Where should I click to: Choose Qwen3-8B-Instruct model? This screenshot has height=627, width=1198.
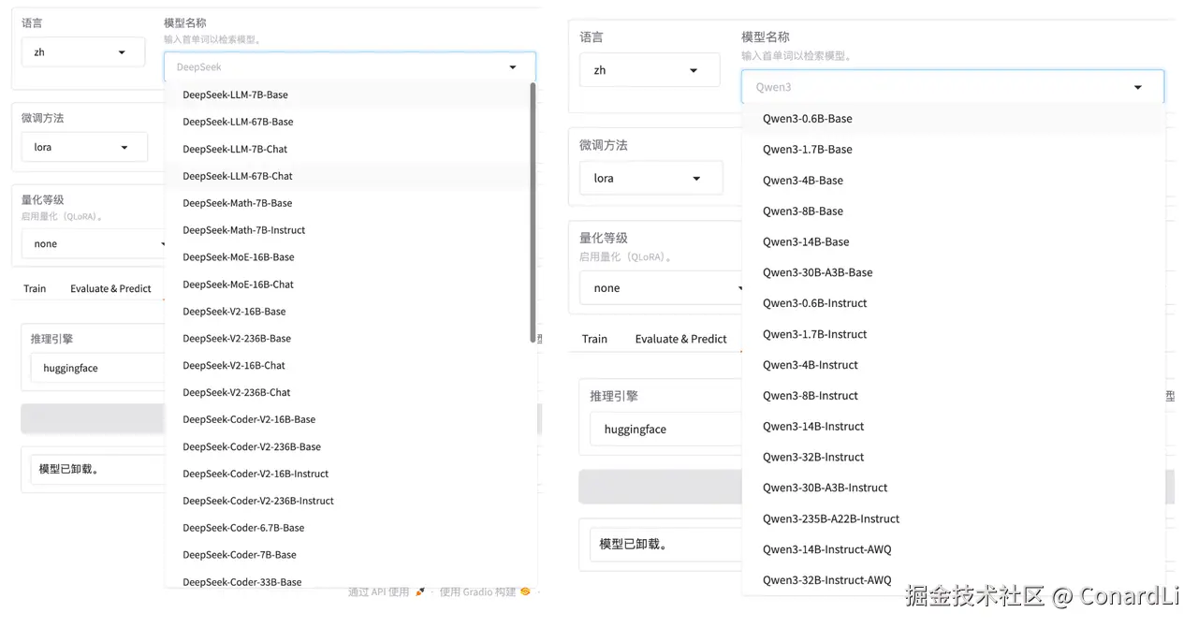[953, 396]
